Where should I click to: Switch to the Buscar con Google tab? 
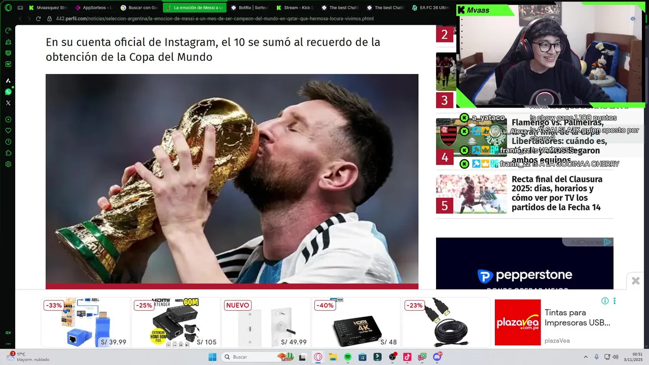click(139, 8)
